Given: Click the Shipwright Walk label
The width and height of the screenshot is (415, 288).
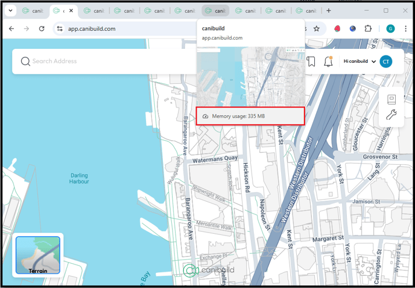Looking at the screenshot, I should tap(209, 194).
